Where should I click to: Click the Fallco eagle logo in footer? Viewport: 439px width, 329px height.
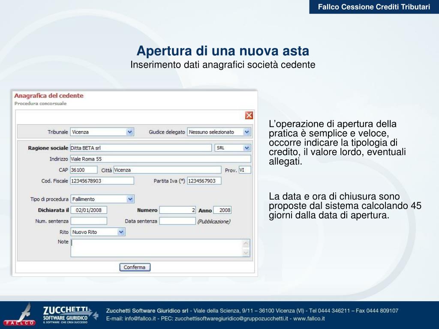[20, 315]
